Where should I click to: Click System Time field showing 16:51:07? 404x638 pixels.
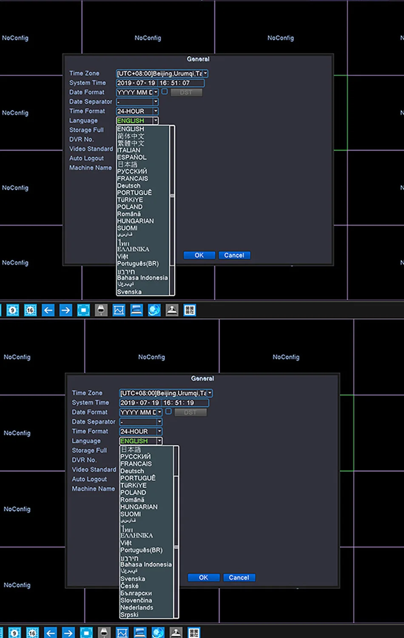[160, 83]
